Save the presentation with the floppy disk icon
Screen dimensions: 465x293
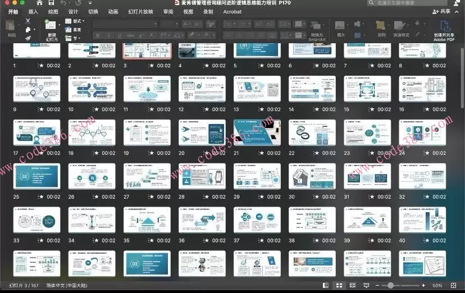point(51,3)
